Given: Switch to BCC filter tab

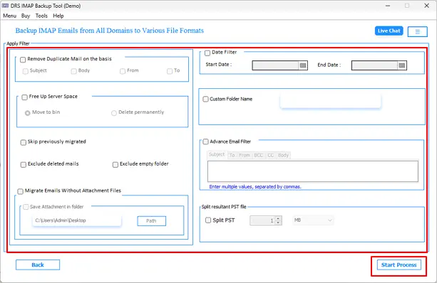Looking at the screenshot, I should 259,155.
